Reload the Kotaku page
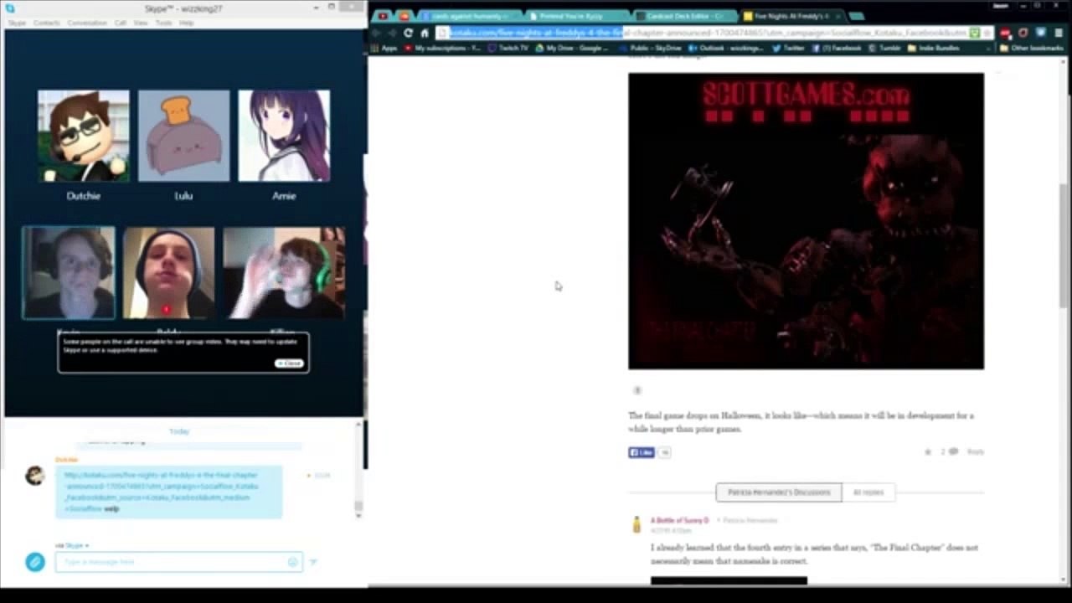This screenshot has width=1072, height=603. tap(408, 33)
